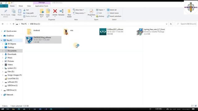Screen dimensions: 198x111
Task: Select Songs+Images (F:) drive
Action: coord(15,75)
